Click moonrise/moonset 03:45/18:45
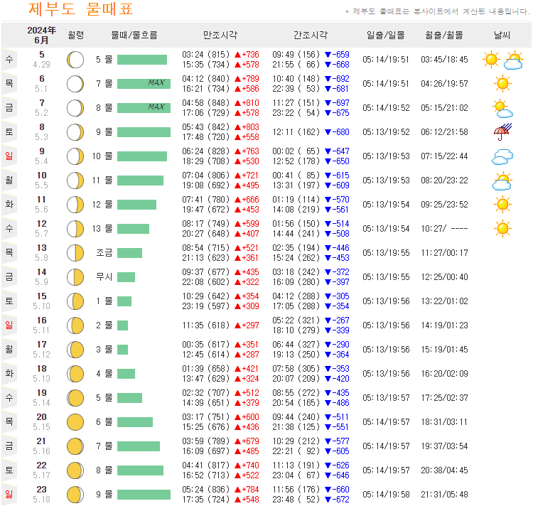The image size is (533, 506). click(444, 60)
